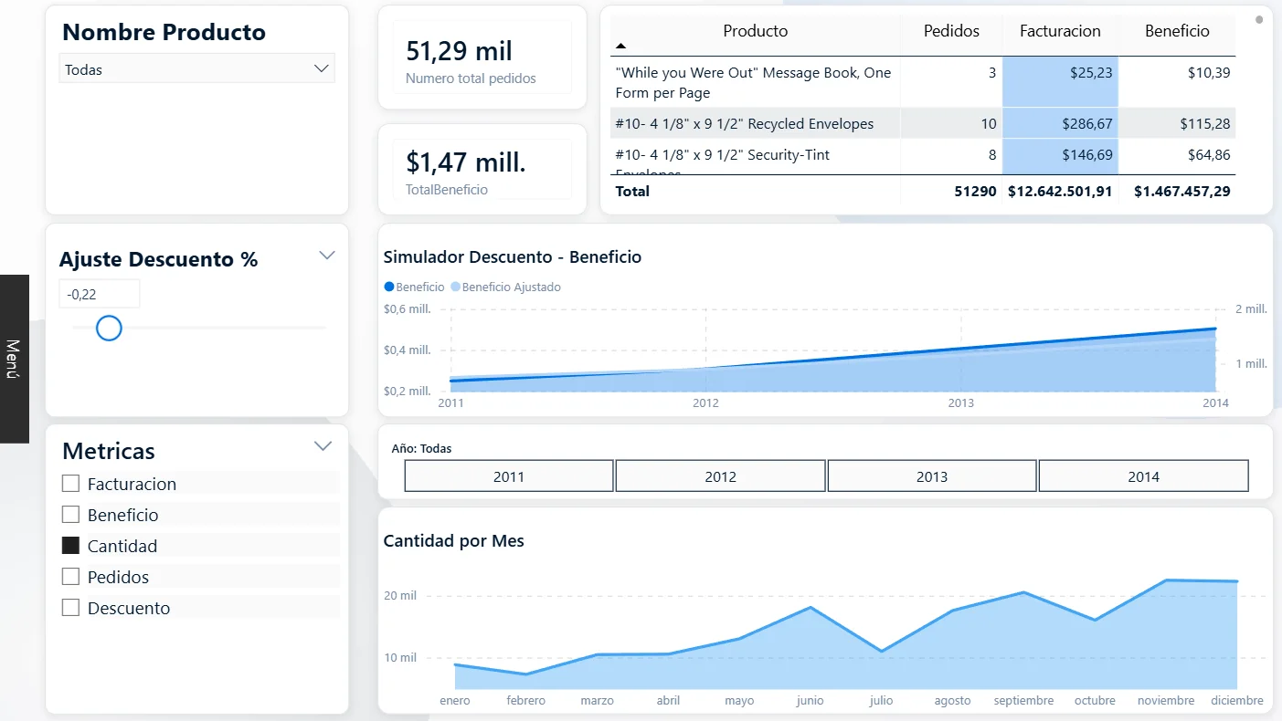Uncheck the Cantidad metric
Viewport: 1282px width, 721px height.
coord(70,546)
